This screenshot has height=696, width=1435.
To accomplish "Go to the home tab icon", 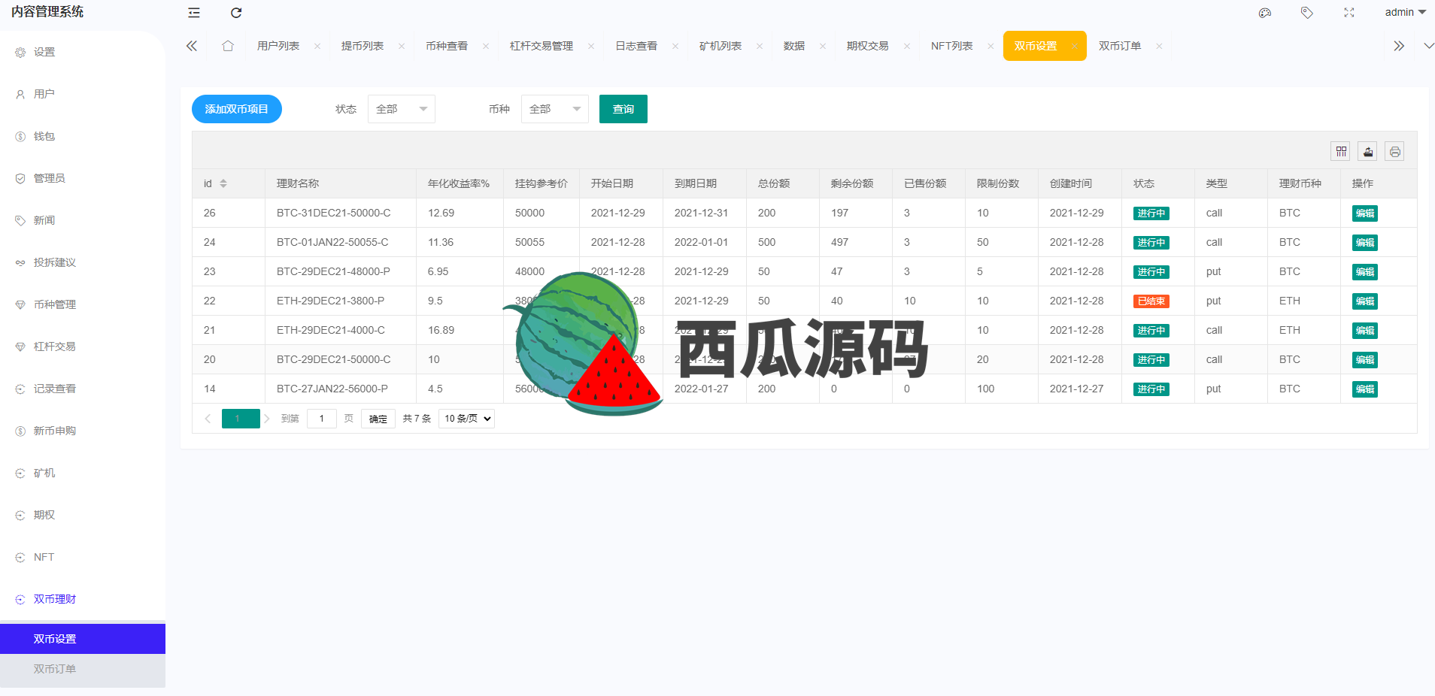I will click(228, 46).
